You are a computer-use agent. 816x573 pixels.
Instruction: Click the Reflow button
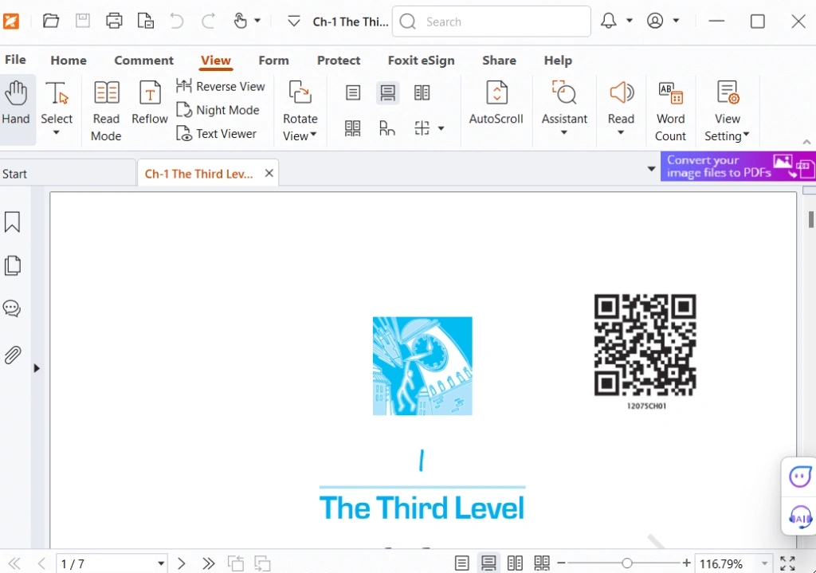(x=150, y=103)
